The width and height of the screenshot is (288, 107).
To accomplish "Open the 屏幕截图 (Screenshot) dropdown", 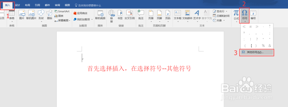I will pyautogui.click(x=62, y=20).
